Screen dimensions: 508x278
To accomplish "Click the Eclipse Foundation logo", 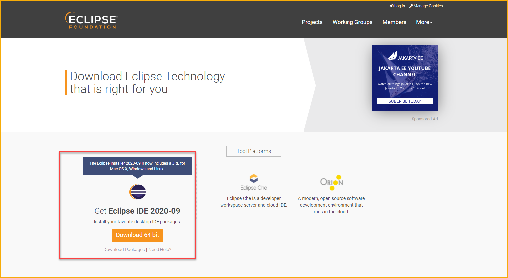I will pyautogui.click(x=91, y=21).
